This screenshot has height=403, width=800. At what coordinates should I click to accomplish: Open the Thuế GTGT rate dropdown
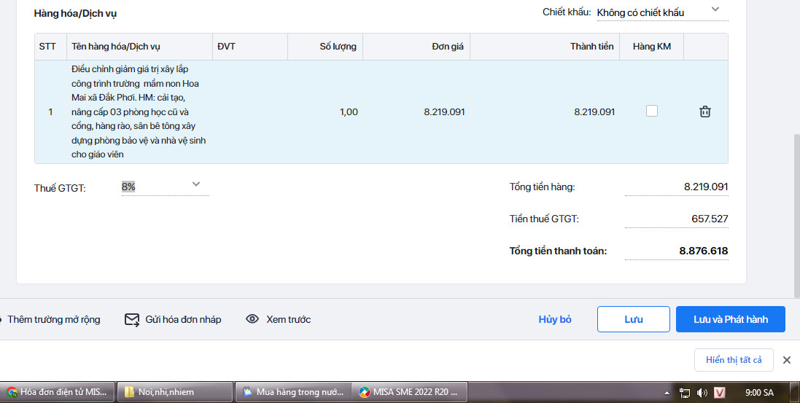(x=195, y=184)
